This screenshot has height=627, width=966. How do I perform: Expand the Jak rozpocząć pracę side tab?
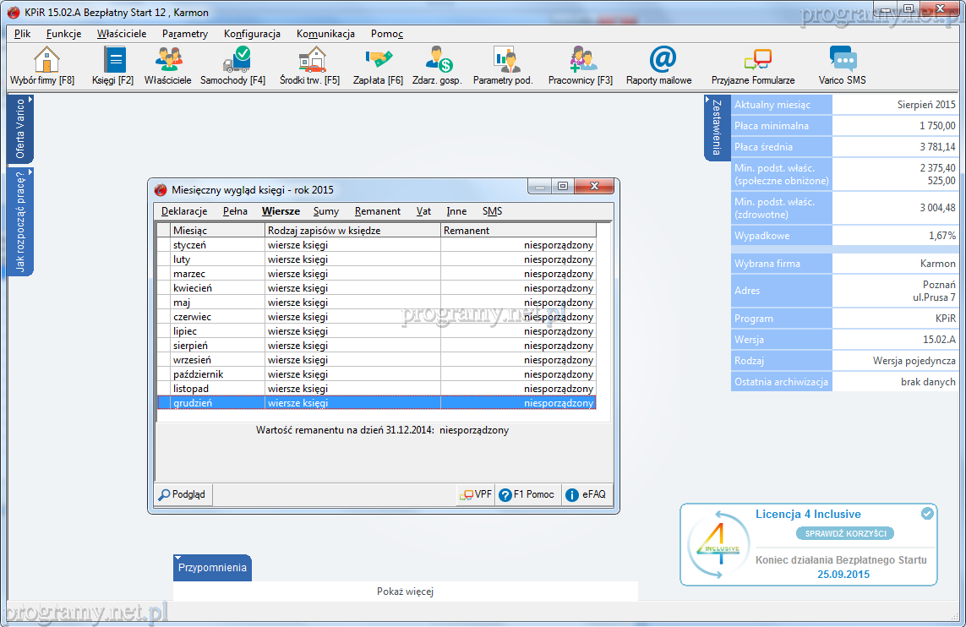[20, 221]
